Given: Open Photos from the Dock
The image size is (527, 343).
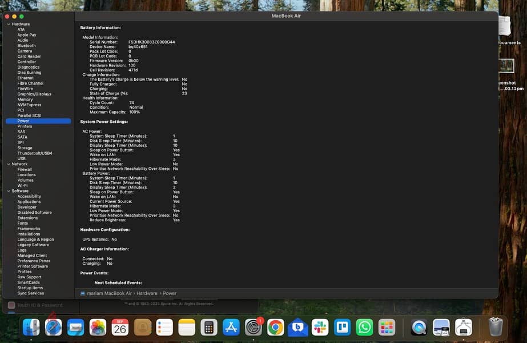Looking at the screenshot, I should (x=98, y=327).
